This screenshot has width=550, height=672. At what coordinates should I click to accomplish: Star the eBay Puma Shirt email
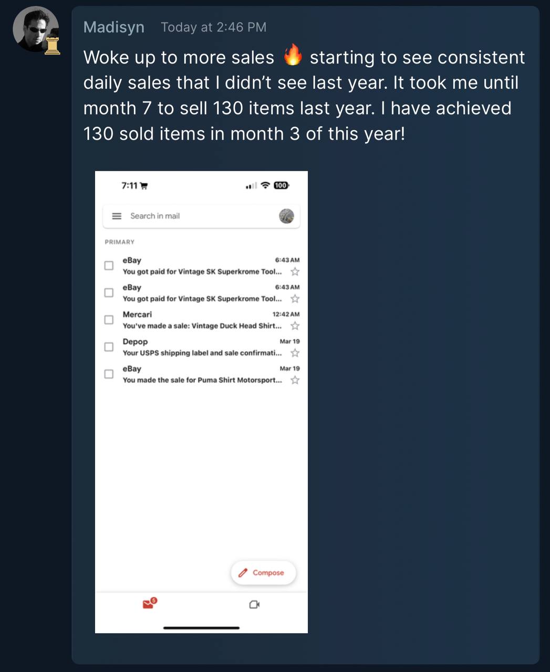295,380
